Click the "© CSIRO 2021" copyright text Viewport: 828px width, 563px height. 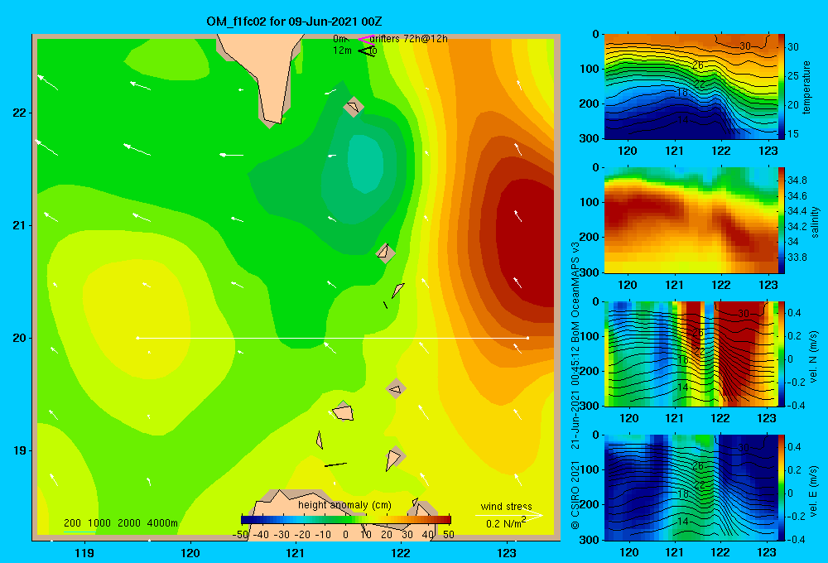pos(575,494)
